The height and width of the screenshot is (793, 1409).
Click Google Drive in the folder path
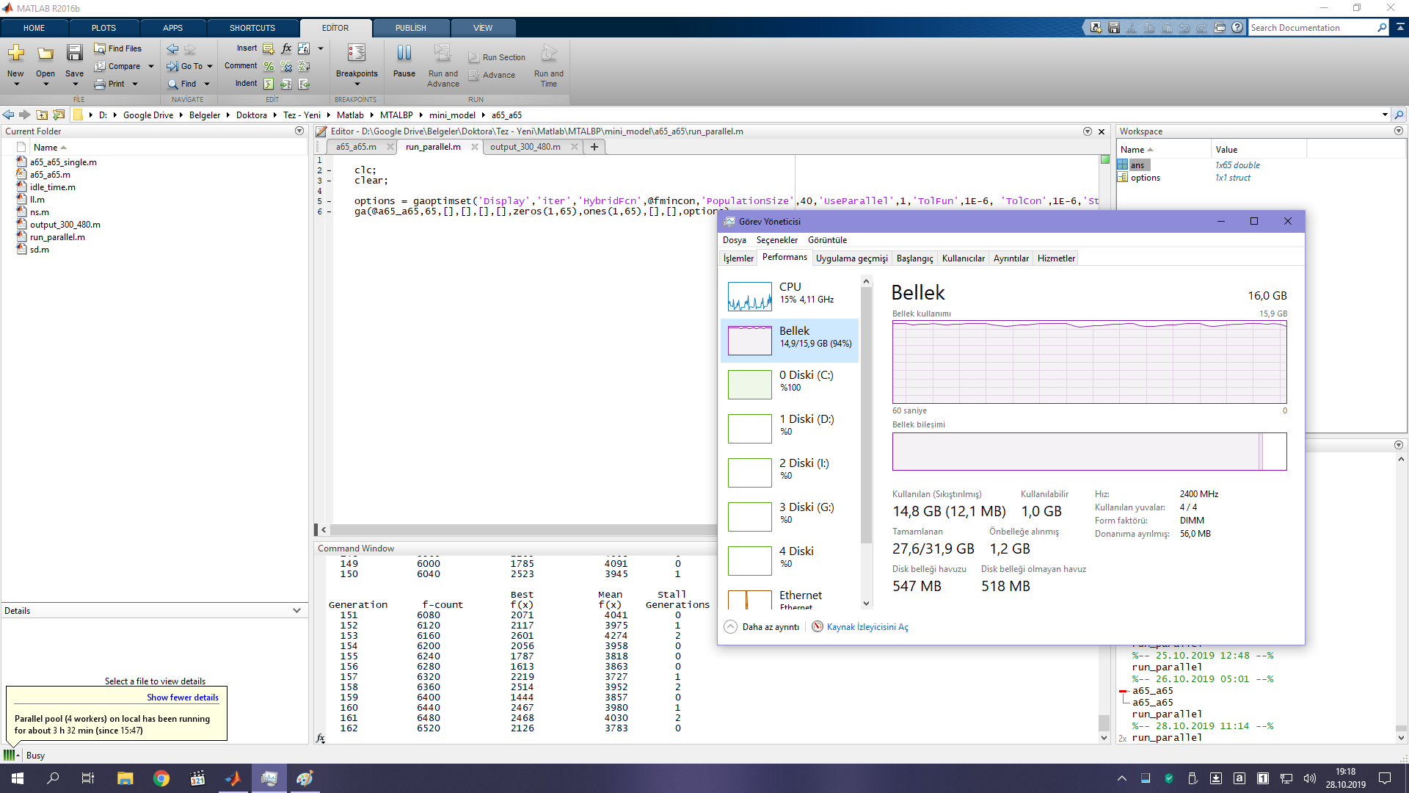pyautogui.click(x=148, y=115)
